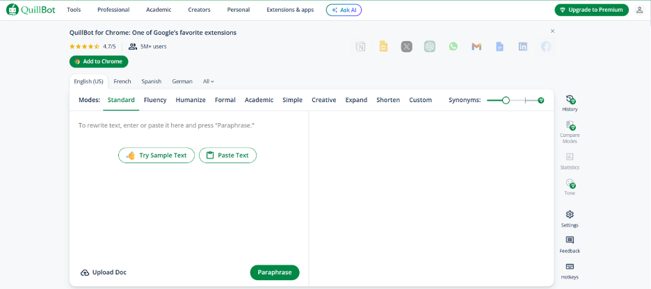Select the Custom mode
Viewport: 651px width, 289px height.
420,100
